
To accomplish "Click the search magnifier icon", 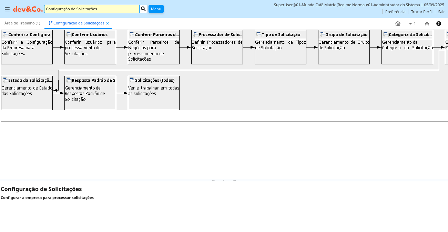I will [143, 9].
